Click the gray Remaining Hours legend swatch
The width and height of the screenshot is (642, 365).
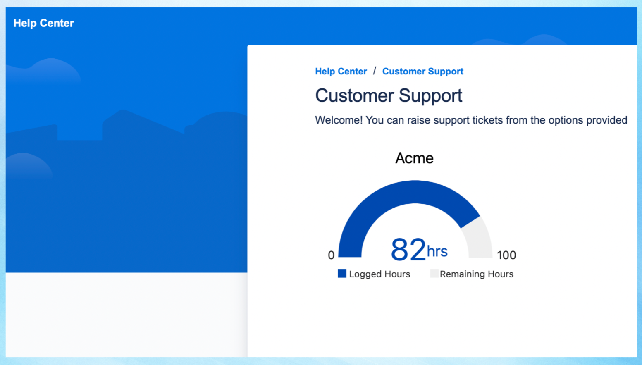(434, 274)
